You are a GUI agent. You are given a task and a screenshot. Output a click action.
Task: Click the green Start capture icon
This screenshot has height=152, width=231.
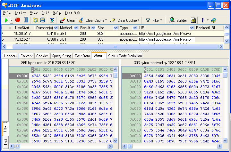6,20
